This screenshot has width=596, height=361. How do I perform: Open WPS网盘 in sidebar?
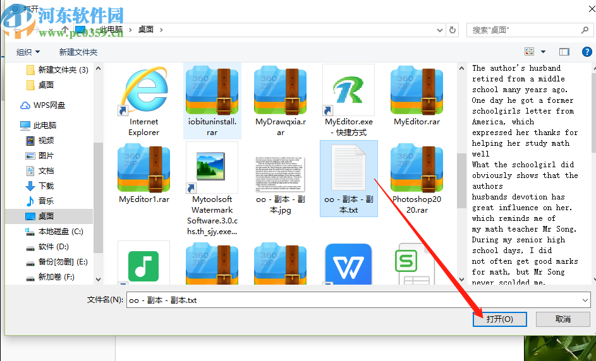click(x=42, y=105)
